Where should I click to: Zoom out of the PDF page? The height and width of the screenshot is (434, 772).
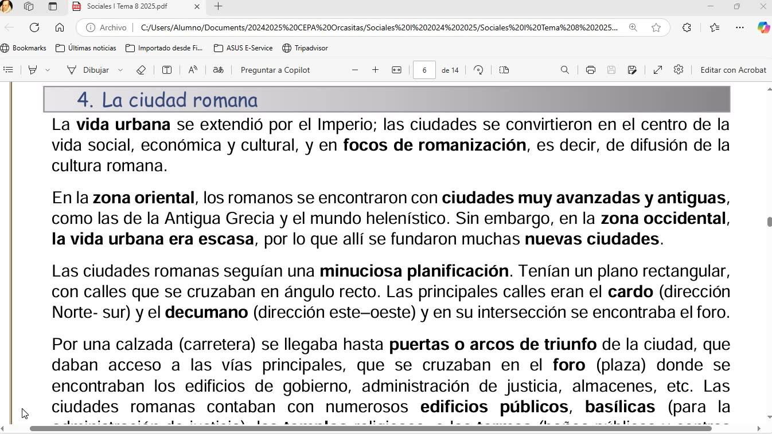(355, 70)
